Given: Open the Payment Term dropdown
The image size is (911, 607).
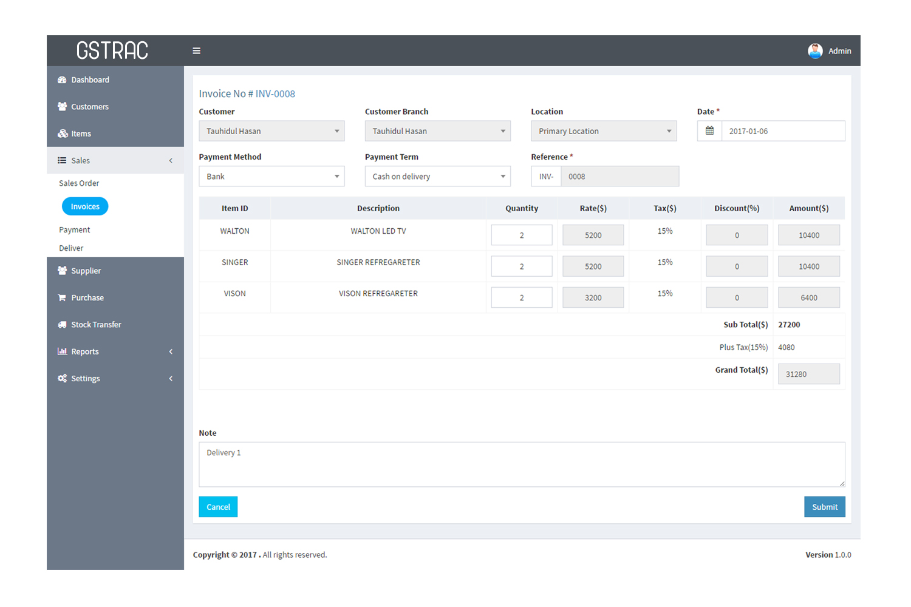Looking at the screenshot, I should pos(437,177).
